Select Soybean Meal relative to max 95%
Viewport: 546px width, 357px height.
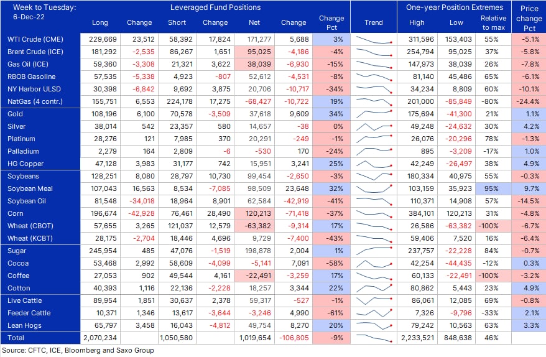click(491, 189)
